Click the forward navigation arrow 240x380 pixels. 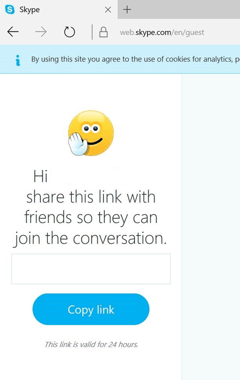click(x=41, y=32)
